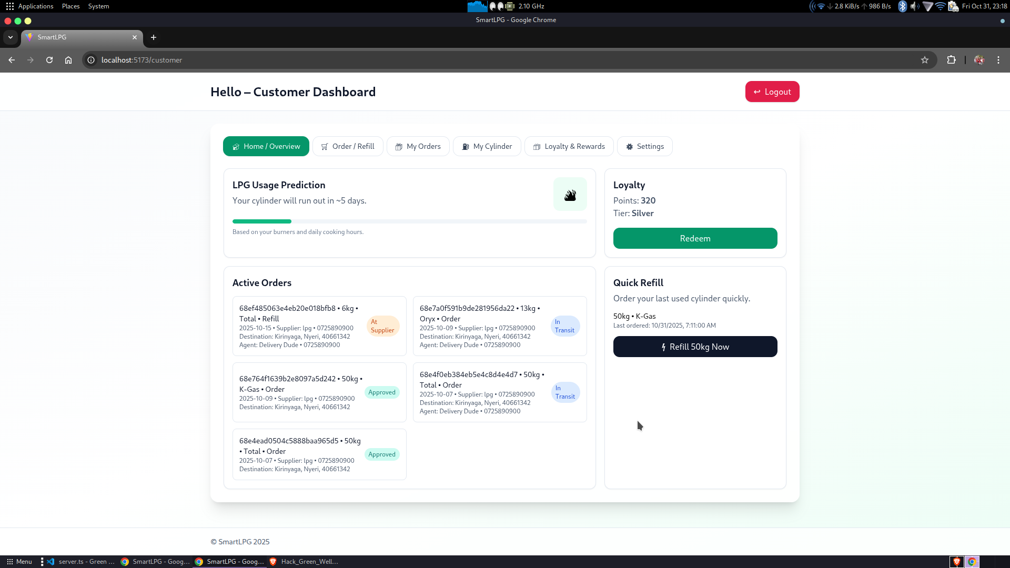The width and height of the screenshot is (1010, 568).
Task: Bookmark this page with the star icon
Action: (924, 60)
